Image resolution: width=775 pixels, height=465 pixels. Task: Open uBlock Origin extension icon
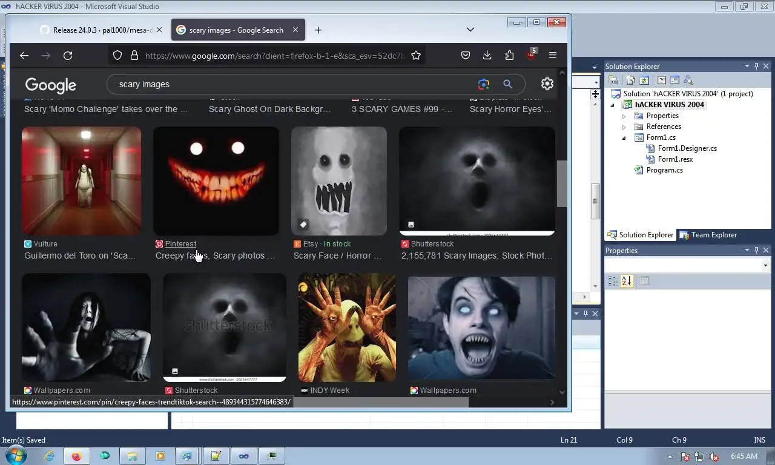(531, 54)
